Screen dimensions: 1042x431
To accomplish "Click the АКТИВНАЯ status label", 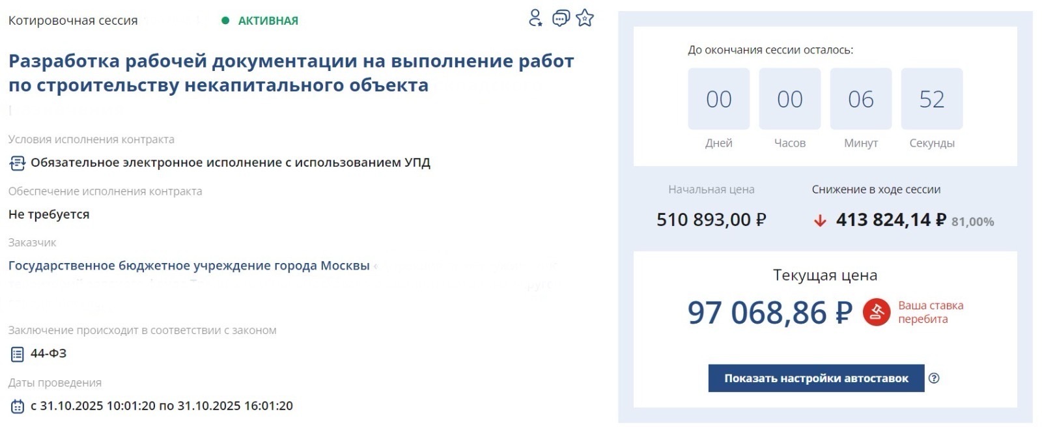I will point(268,21).
